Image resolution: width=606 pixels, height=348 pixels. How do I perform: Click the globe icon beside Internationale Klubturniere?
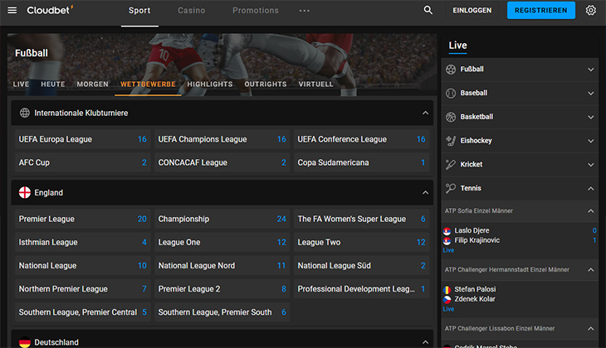(25, 113)
